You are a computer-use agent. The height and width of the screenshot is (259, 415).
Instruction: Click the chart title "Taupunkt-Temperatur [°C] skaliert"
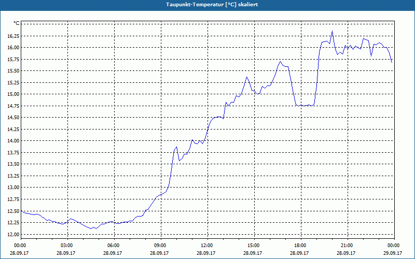coord(212,5)
